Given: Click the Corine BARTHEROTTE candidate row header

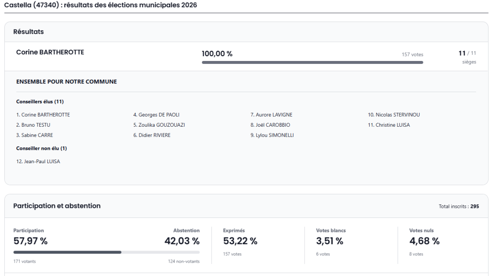Looking at the screenshot, I should click(x=50, y=52).
